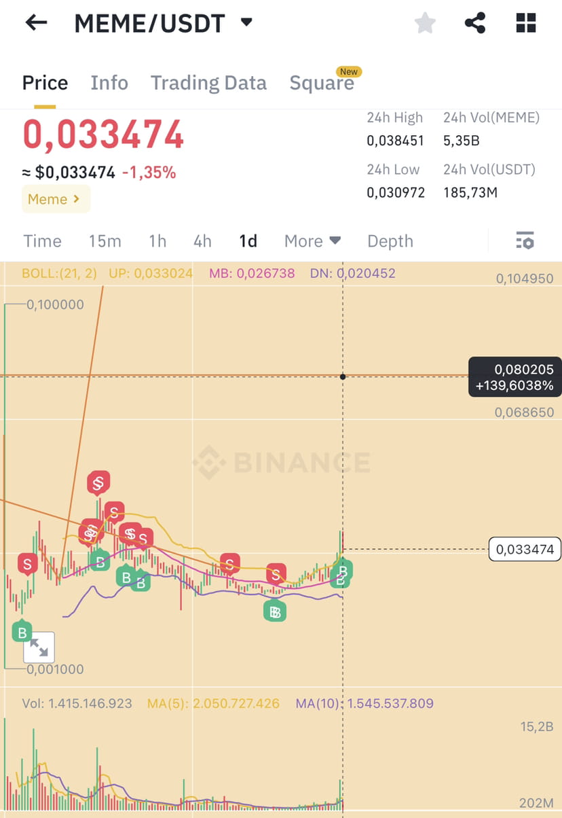
Task: Expand the chart with the fullscreen arrows icon
Action: coord(39,647)
